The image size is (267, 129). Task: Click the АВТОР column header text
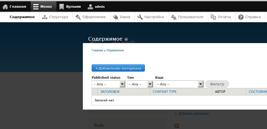click(220, 92)
